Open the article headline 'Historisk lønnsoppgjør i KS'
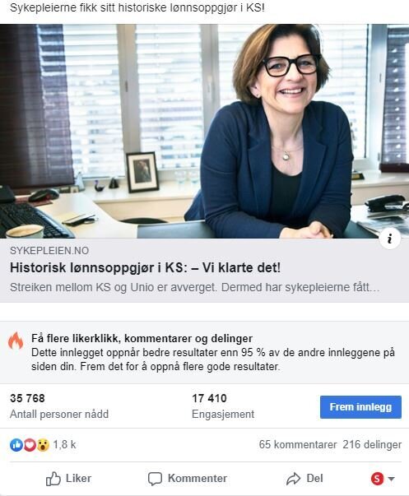The image size is (409, 496). 145,267
